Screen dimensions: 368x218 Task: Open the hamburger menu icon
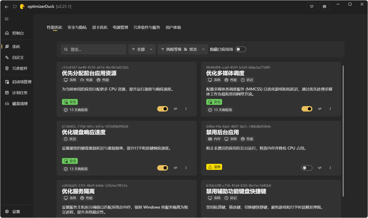(6, 19)
